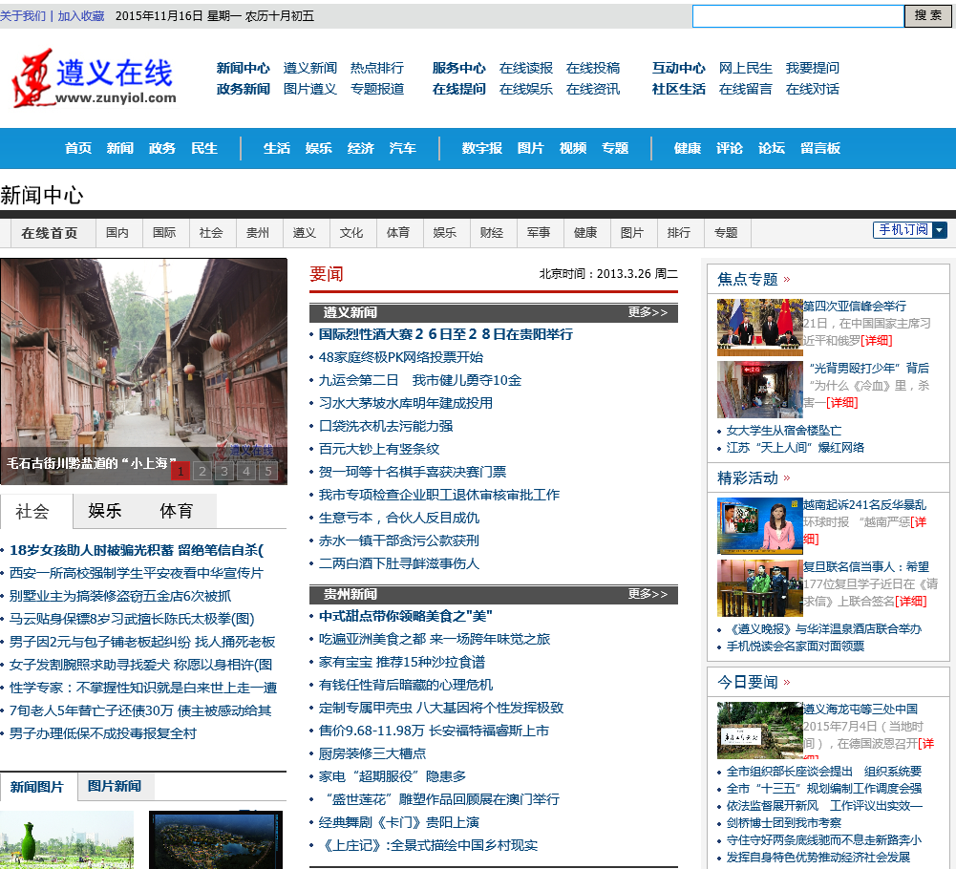Expand the 精彩活动 » section
The width and height of the screenshot is (956, 869).
(x=754, y=478)
